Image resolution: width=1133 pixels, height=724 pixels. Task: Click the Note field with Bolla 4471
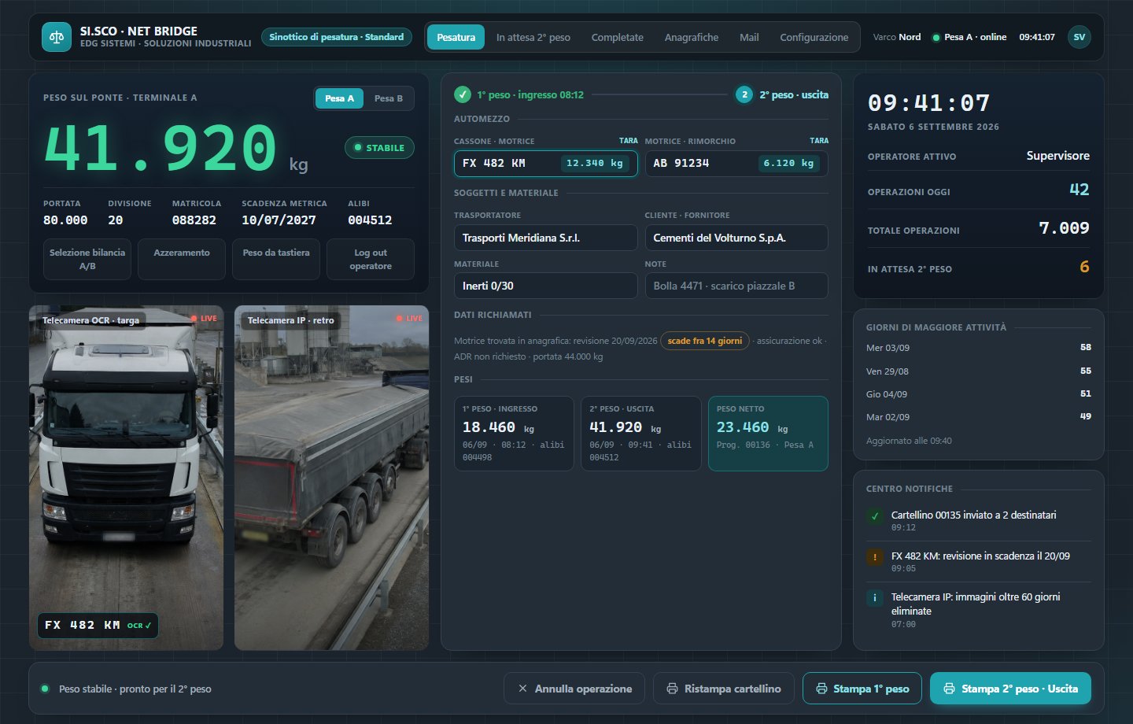pyautogui.click(x=736, y=286)
